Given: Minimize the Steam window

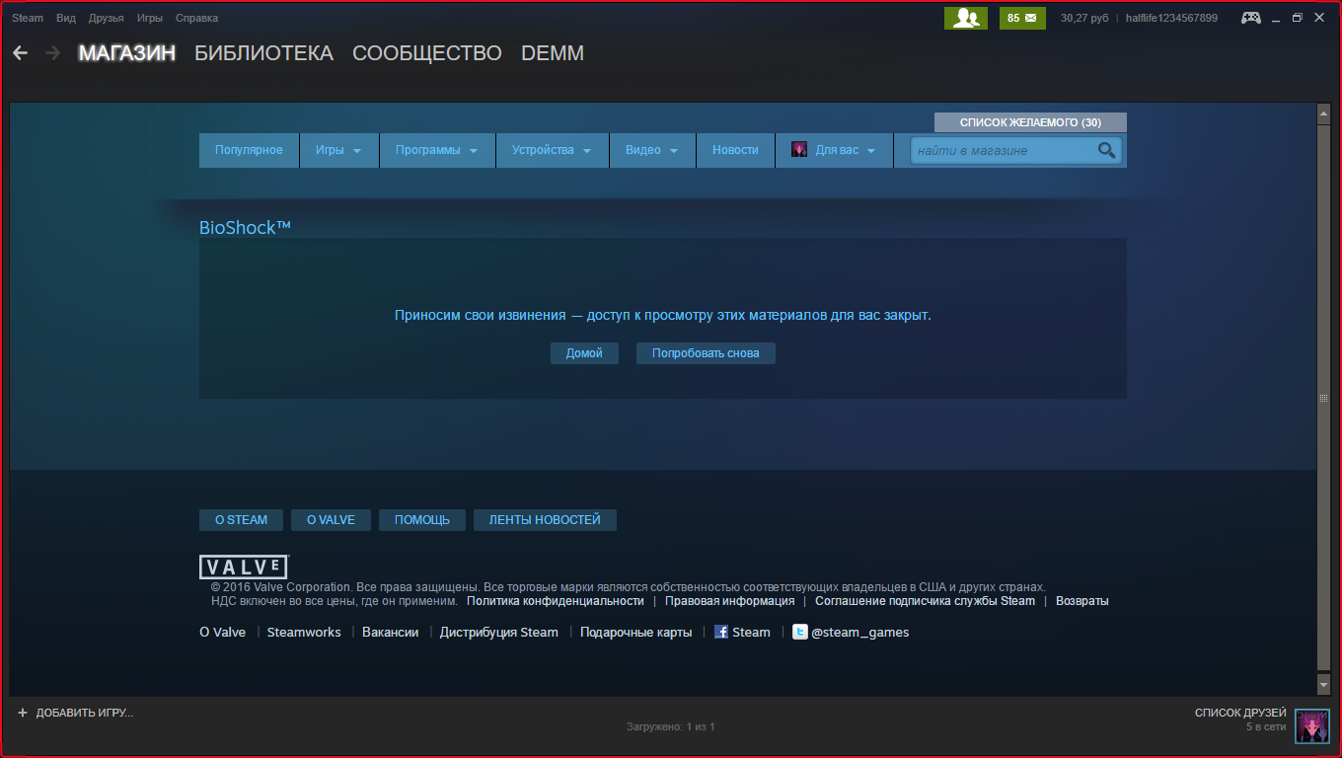Looking at the screenshot, I should tap(1275, 18).
